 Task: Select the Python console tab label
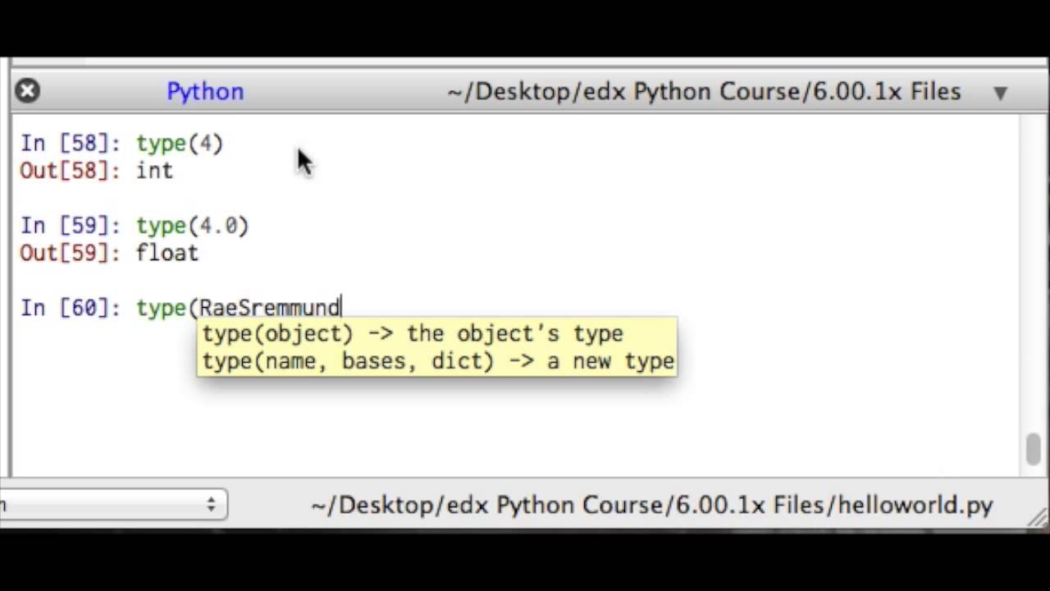tap(205, 91)
